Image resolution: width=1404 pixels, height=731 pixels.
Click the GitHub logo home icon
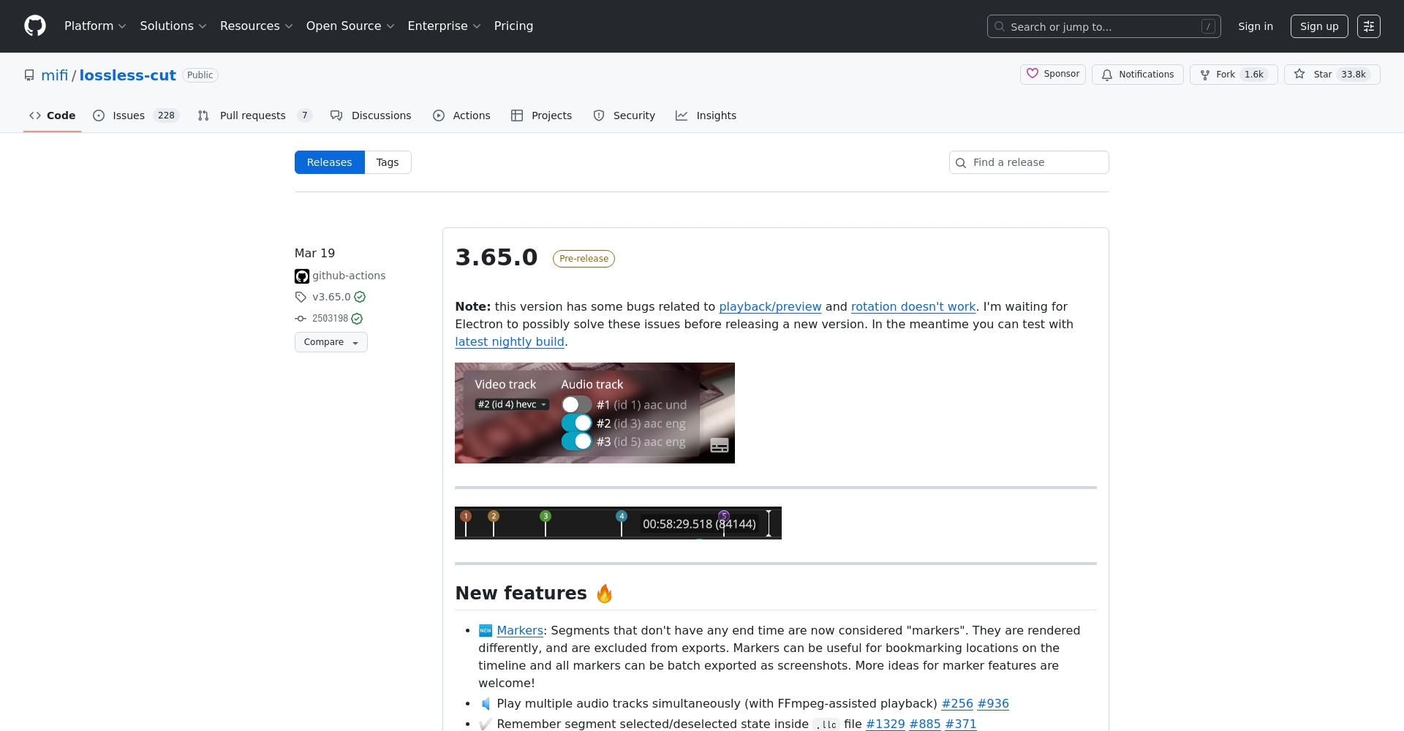(x=34, y=26)
